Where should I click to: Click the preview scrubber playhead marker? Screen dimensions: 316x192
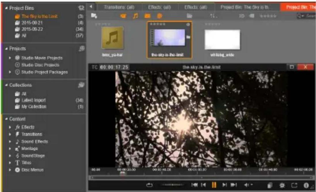coord(122,174)
